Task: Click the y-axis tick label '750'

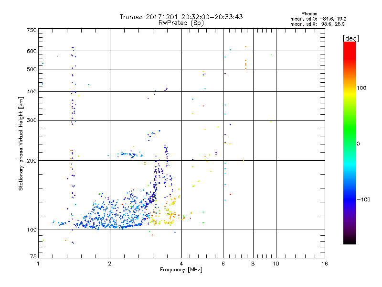Action: [x=32, y=30]
